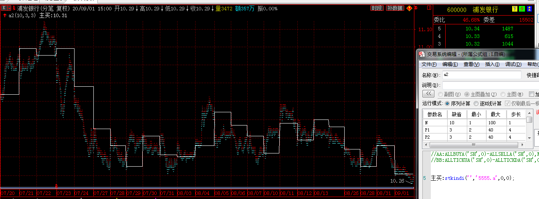Screen dimensions: 539x199
Task: Click the << collapse button
Action: click(x=428, y=94)
